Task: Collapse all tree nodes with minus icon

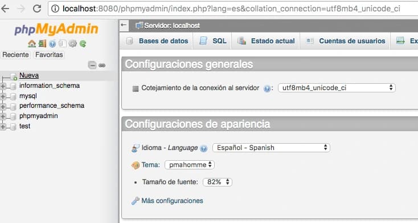Action: click(92, 65)
